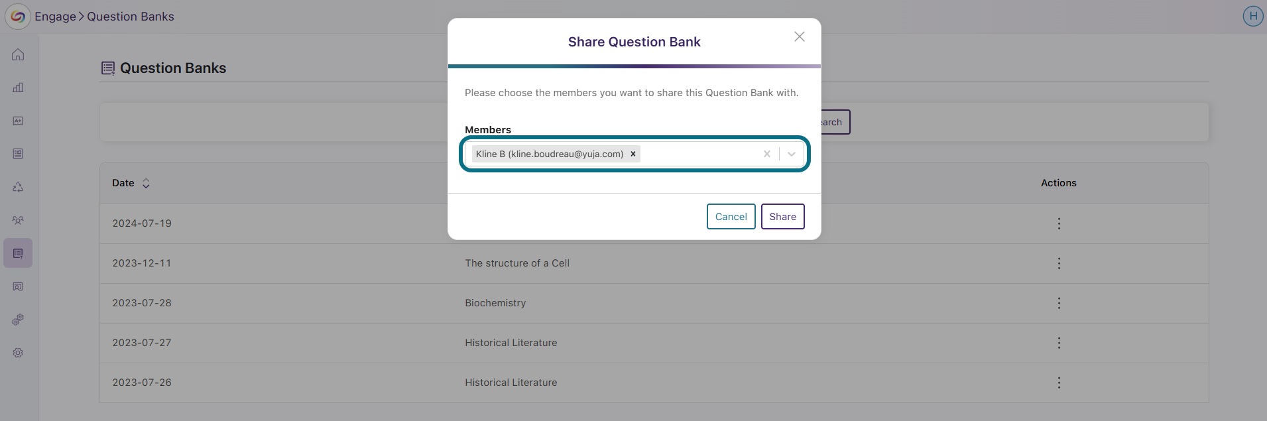Select the Question Banks sidebar icon

[x=18, y=253]
